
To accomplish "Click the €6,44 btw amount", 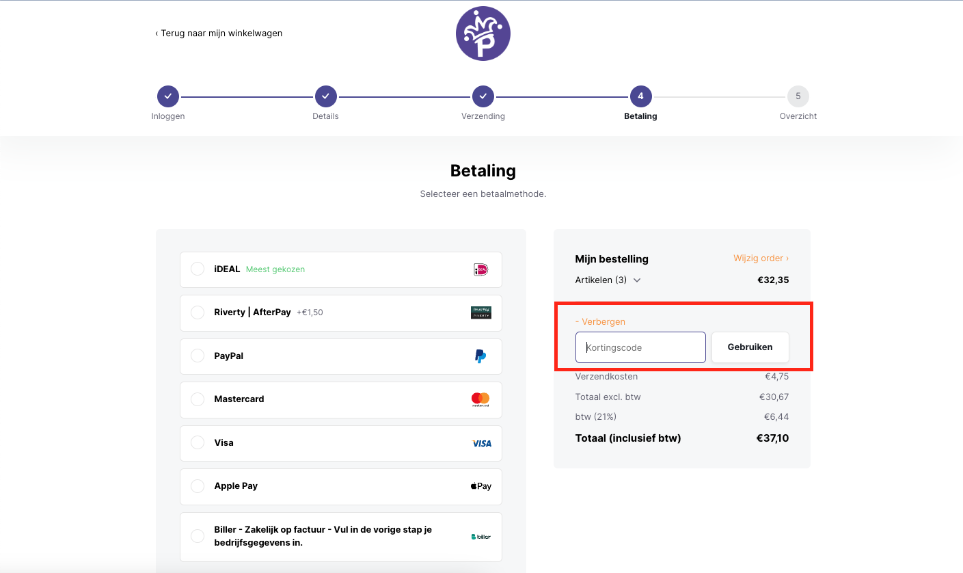I will point(776,416).
